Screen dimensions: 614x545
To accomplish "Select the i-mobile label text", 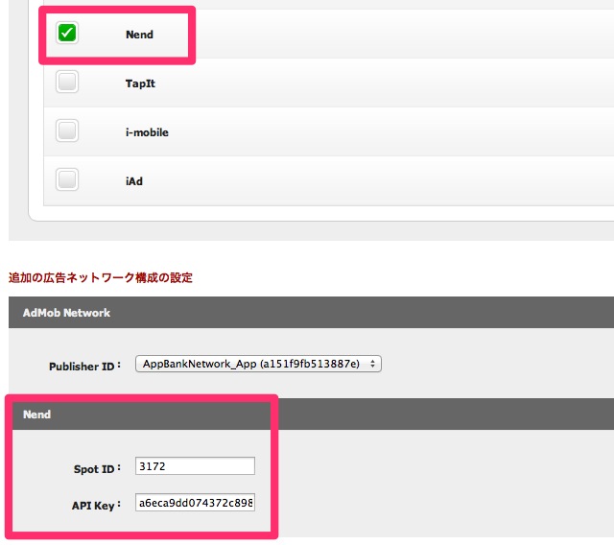I will click(147, 132).
